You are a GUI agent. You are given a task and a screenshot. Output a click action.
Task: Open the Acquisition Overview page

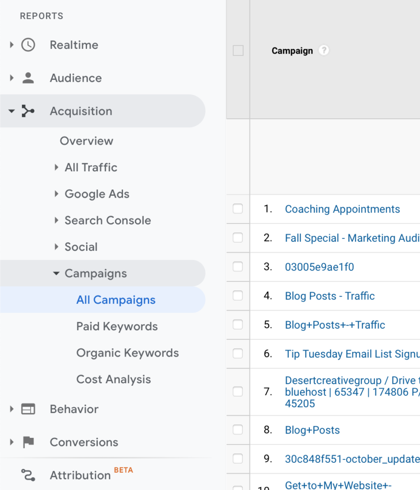point(86,141)
